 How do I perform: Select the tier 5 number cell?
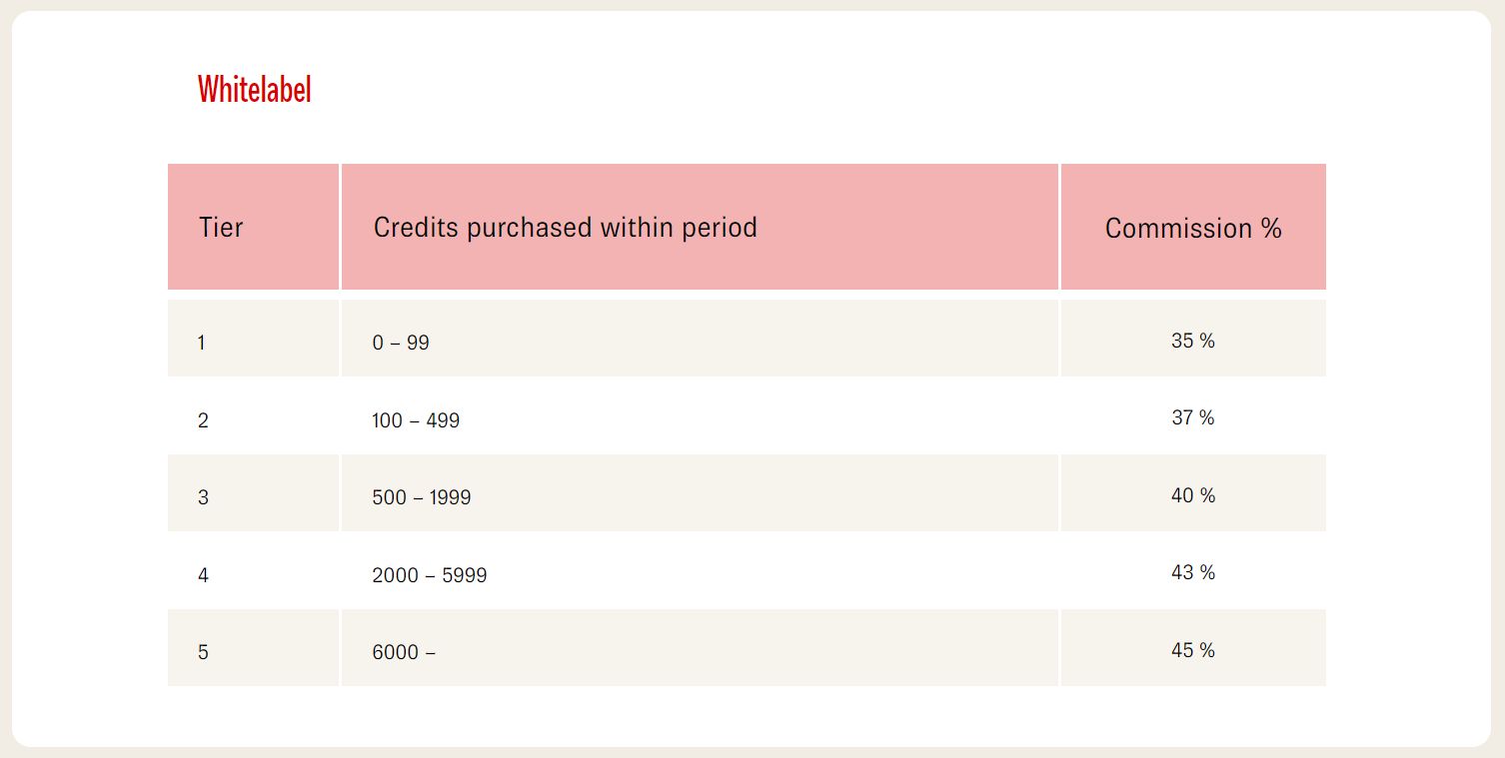(x=203, y=652)
